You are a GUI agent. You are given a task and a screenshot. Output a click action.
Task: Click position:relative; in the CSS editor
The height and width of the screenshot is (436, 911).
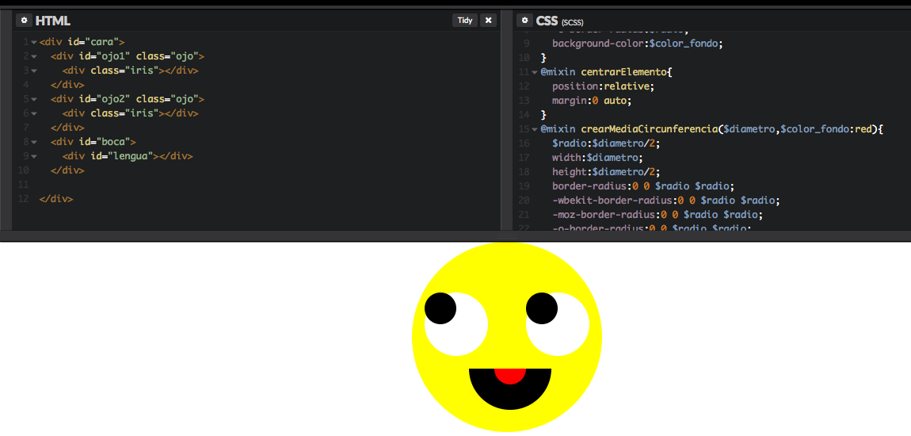tap(603, 86)
